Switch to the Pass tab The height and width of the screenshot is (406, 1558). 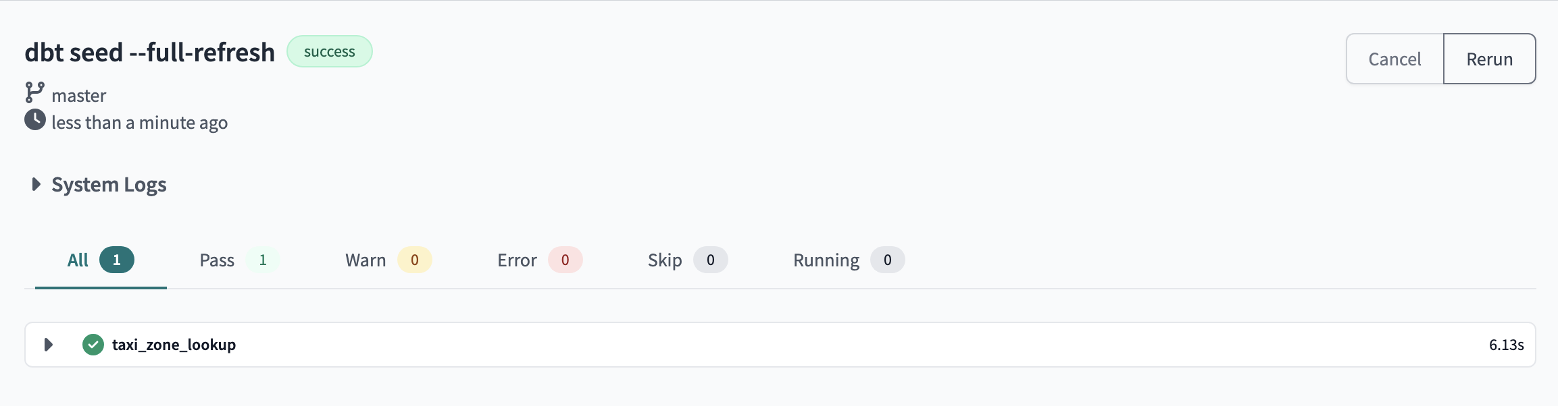(x=239, y=260)
